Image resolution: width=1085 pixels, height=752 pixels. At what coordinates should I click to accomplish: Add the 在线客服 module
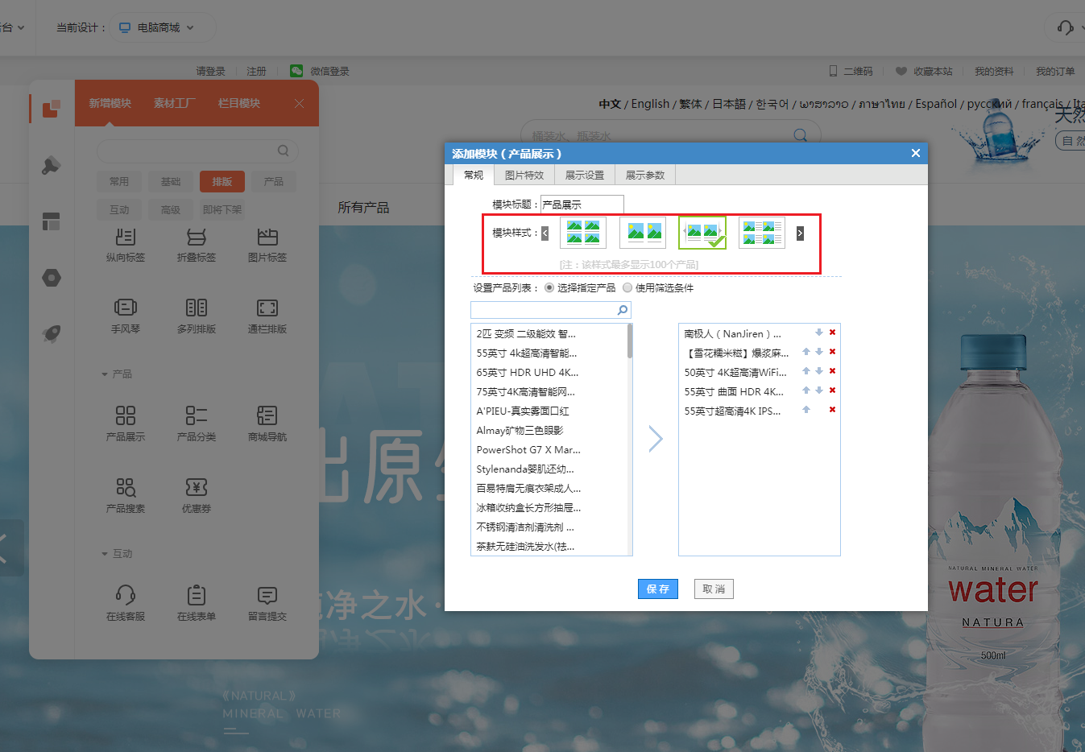(126, 604)
